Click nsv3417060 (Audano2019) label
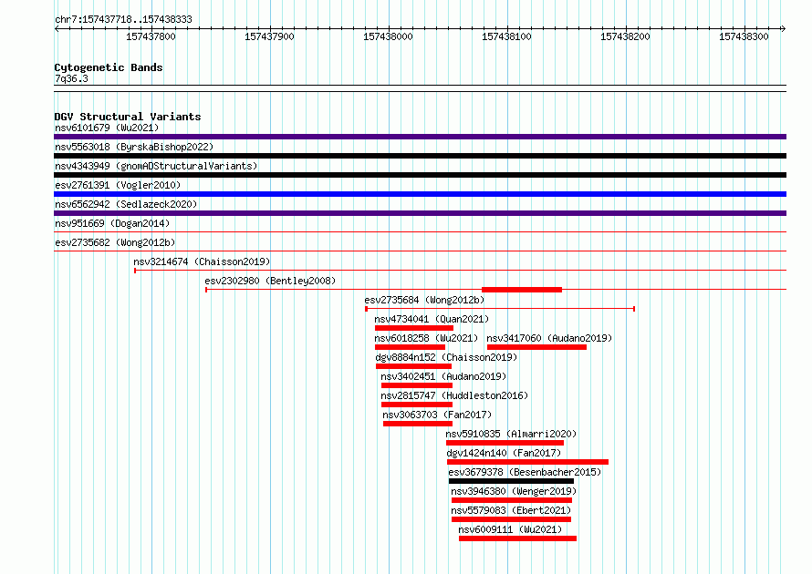The image size is (812, 574). pyautogui.click(x=549, y=338)
